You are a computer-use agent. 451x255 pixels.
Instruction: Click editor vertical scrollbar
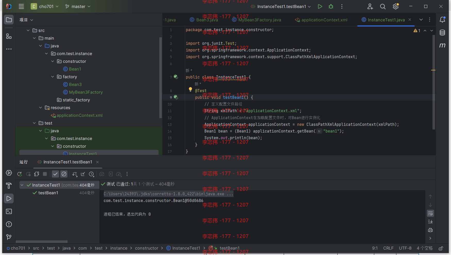click(x=433, y=82)
